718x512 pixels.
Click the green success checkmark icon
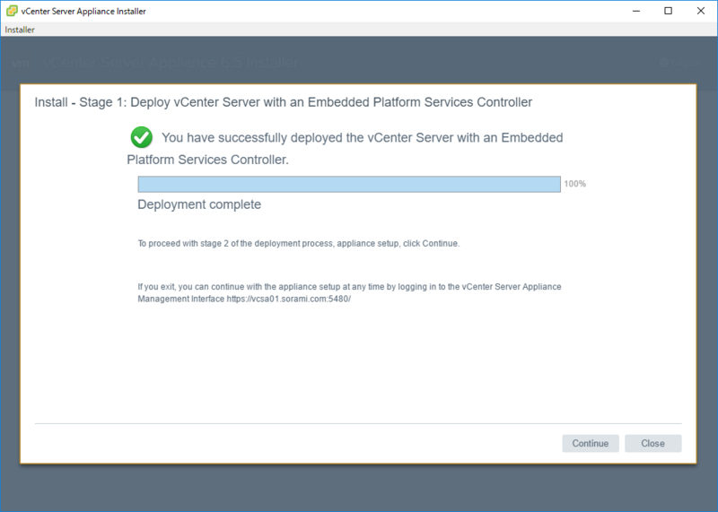[x=142, y=137]
